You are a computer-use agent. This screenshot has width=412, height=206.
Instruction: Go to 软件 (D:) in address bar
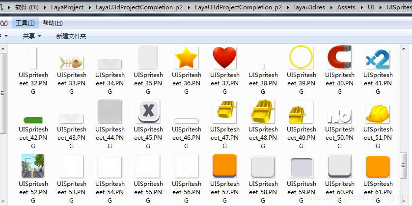27,7
